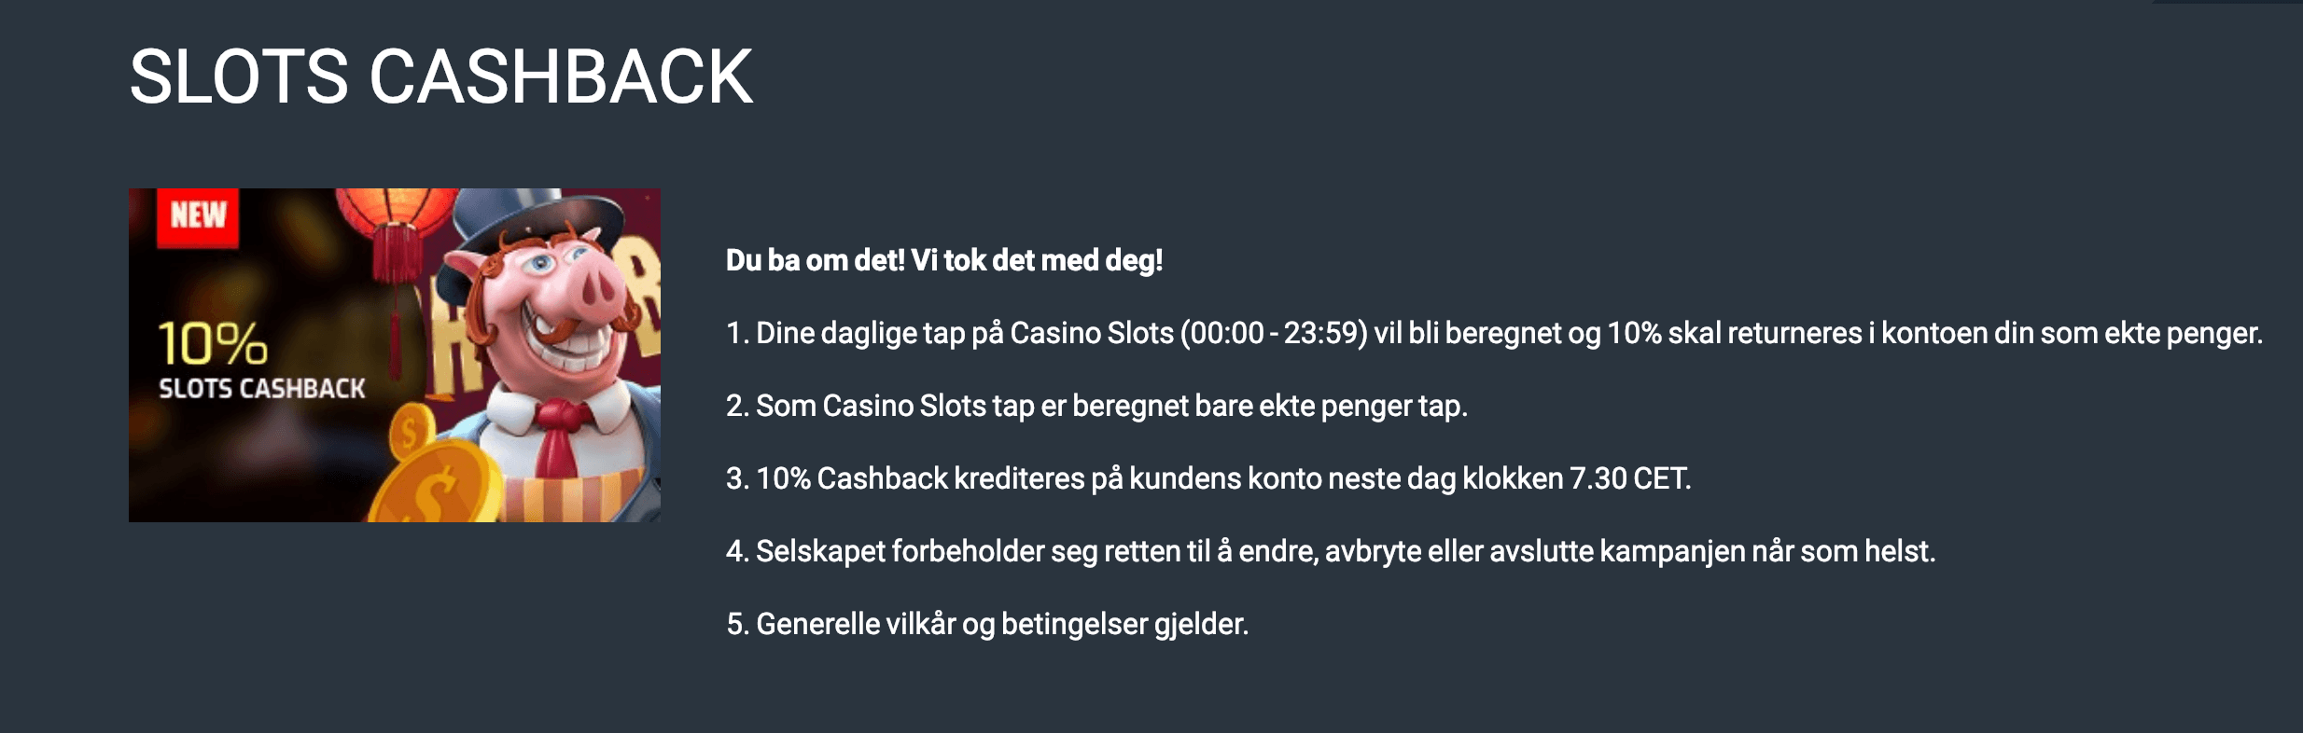Open the Slots Cashback promo banner
This screenshot has height=733, width=2303.
coord(395,355)
